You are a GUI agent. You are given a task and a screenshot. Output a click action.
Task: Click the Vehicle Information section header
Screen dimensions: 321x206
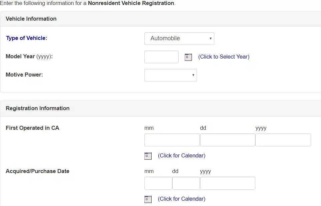31,19
